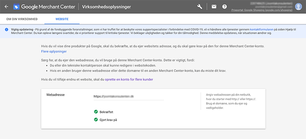The width and height of the screenshot is (306, 139).
Task: Open the wrench tools menu
Action: [x=200, y=6]
